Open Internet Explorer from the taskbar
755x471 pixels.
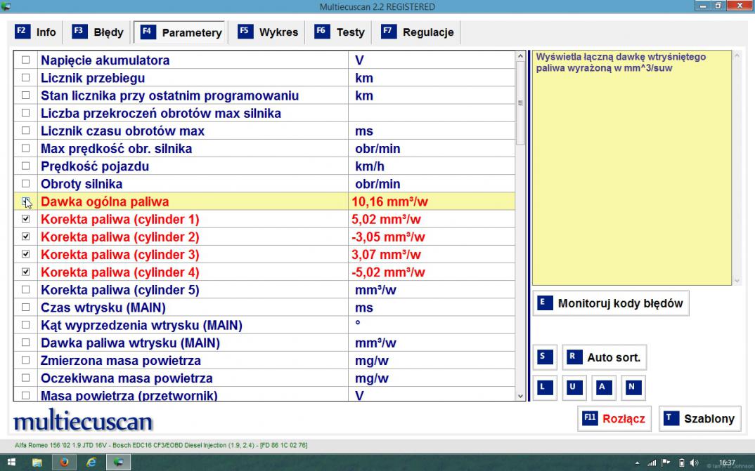coord(91,463)
